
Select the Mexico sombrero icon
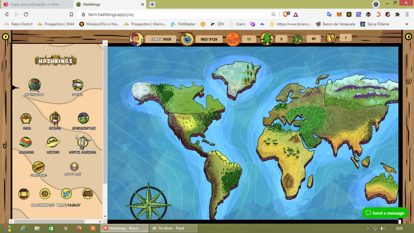pyautogui.click(x=53, y=142)
